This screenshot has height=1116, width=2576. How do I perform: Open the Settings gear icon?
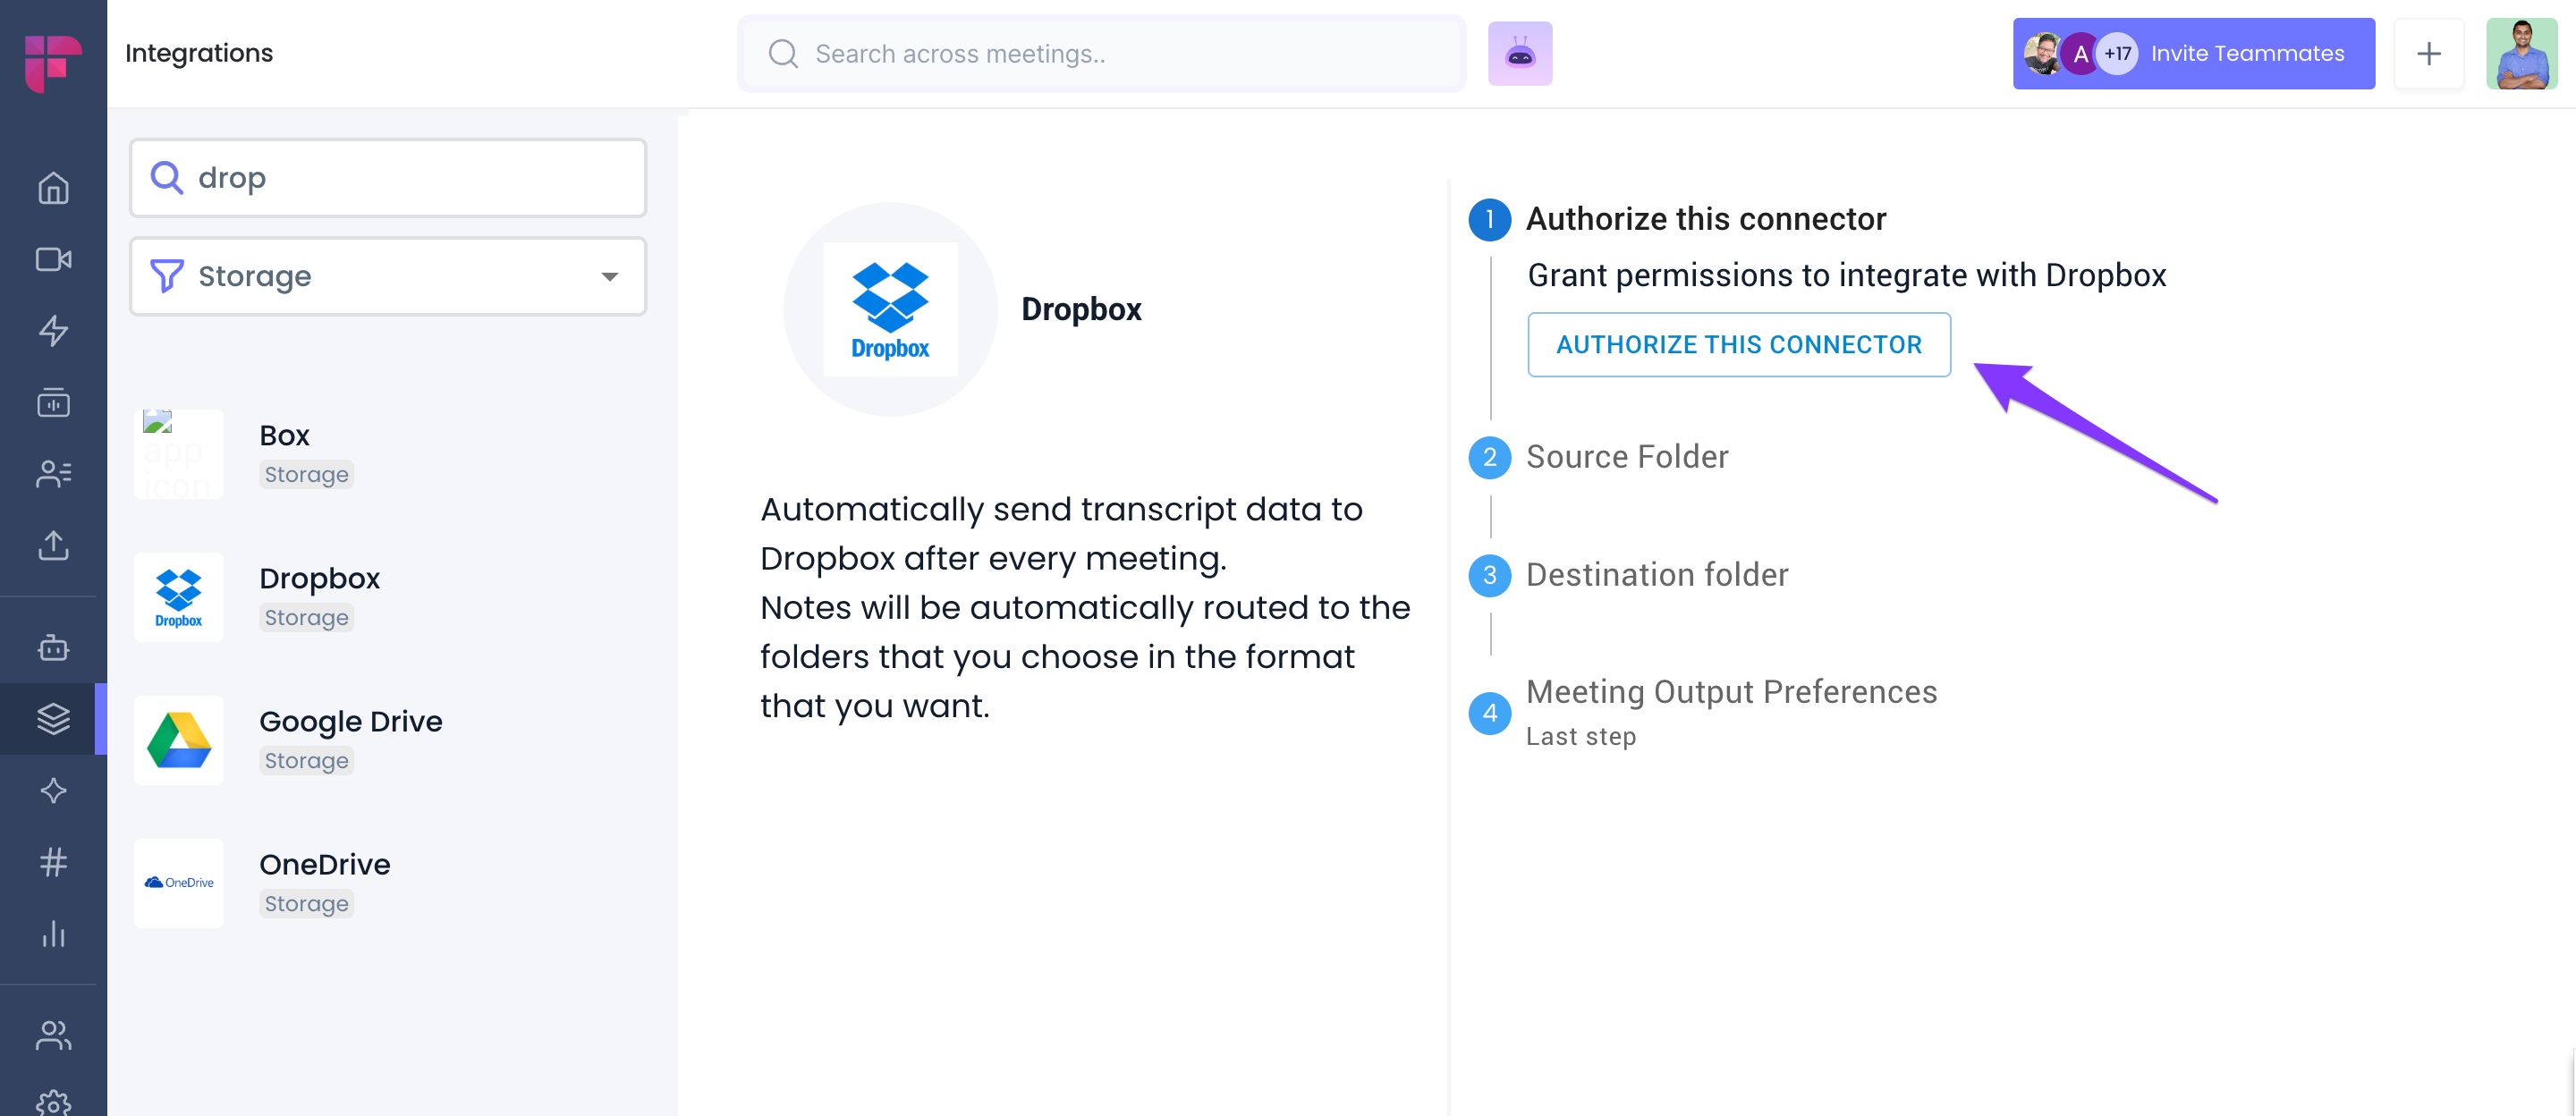[51, 1098]
